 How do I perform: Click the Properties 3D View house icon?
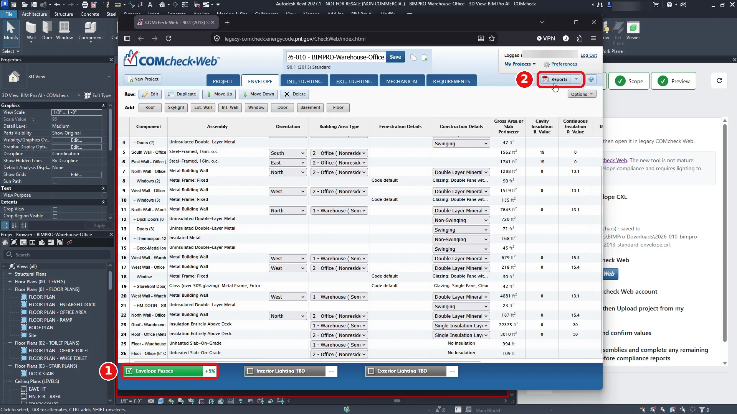(14, 77)
